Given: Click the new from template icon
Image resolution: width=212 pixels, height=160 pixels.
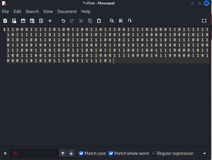Looking at the screenshot, I should coord(14,21).
